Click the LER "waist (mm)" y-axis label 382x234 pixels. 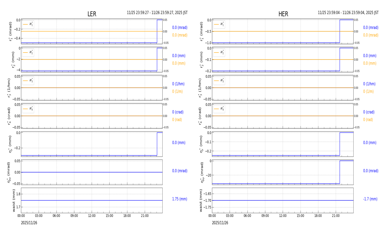click(14, 200)
